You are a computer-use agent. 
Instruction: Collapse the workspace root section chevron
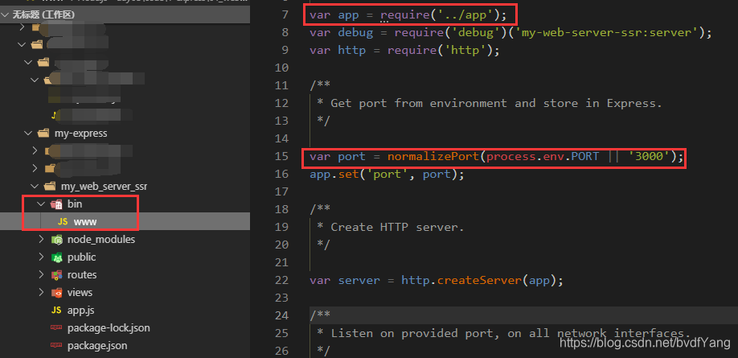coord(5,15)
